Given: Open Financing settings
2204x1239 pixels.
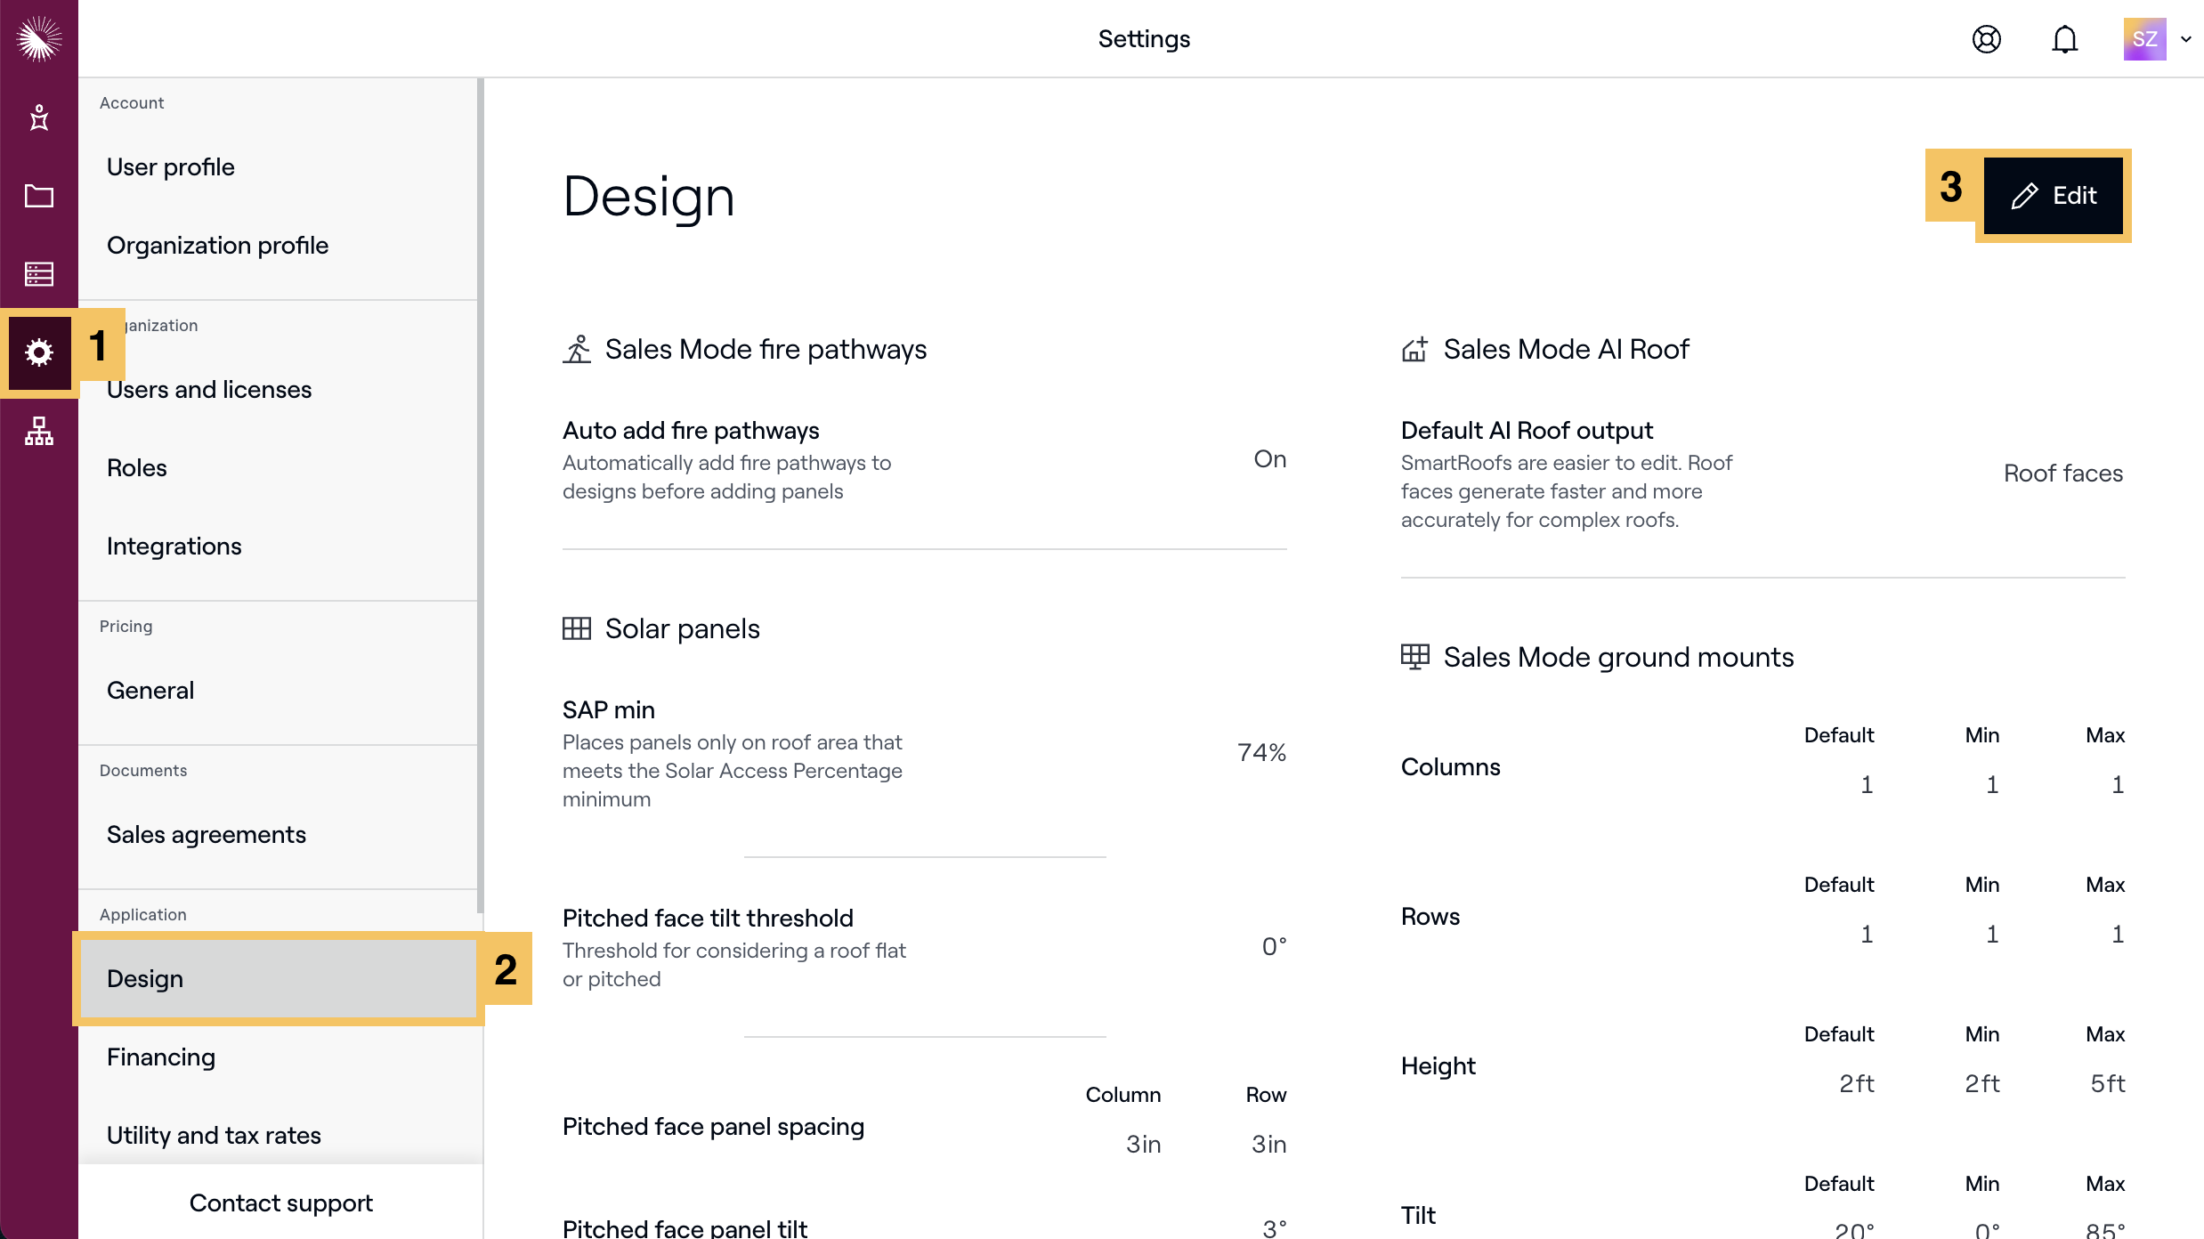Looking at the screenshot, I should click(161, 1057).
